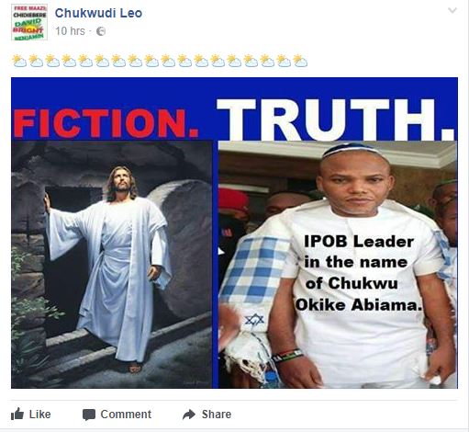Open the robed figure painting on left
469x432 pixels.
[x=112, y=265]
